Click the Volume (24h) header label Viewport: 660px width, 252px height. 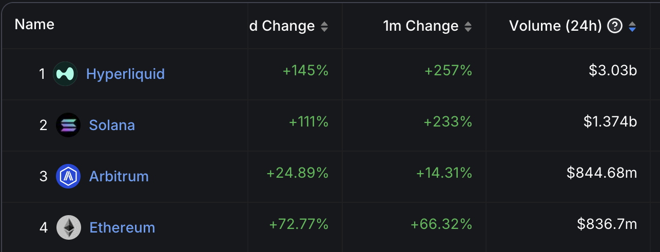[x=555, y=26]
